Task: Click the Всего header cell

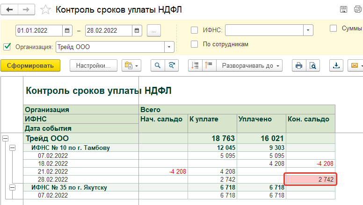Action: point(237,110)
